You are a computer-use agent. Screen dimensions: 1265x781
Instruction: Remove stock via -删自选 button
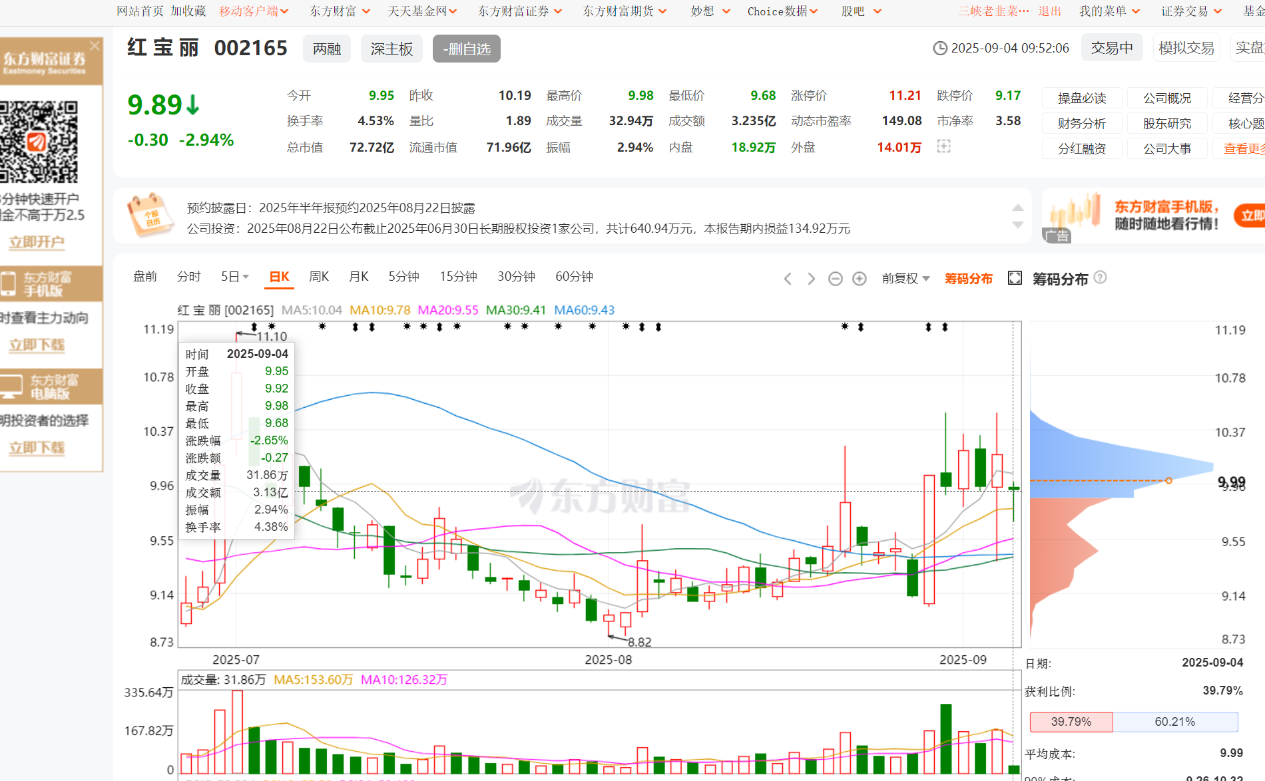pos(467,49)
